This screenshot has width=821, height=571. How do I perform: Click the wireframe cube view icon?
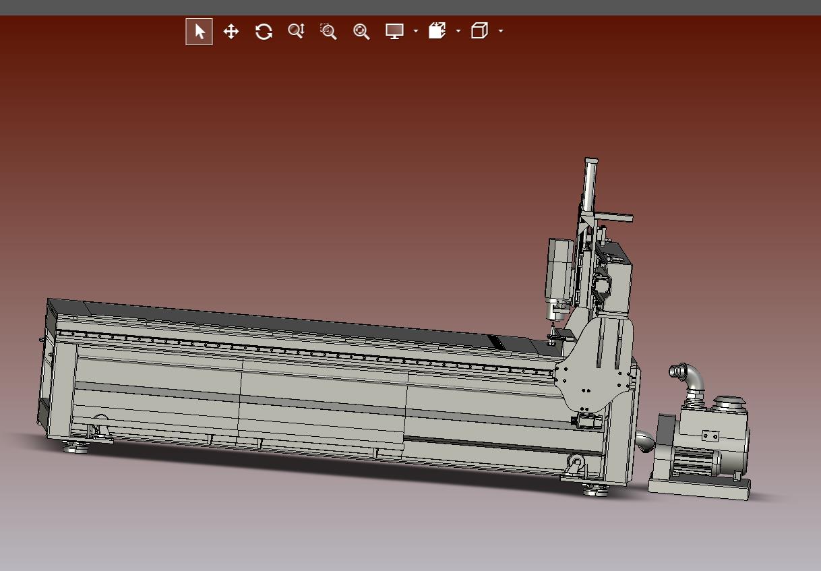coord(479,32)
